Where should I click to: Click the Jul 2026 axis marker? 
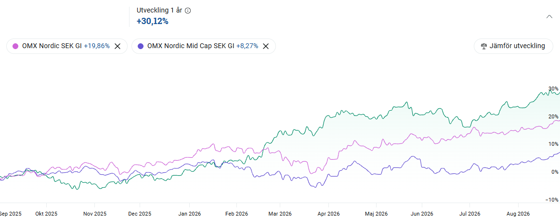tap(469, 214)
